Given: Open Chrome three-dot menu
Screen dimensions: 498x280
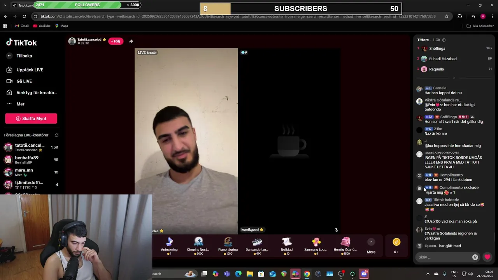Looking at the screenshot, I should click(492, 16).
